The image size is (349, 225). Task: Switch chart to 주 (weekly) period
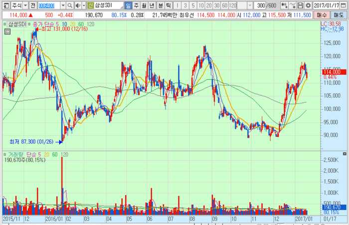coord(136,5)
